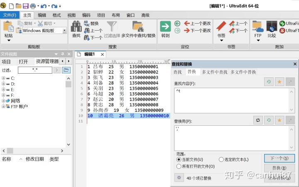Expand the F: drive node
The height and width of the screenshot is (187, 299).
(x=3, y=95)
